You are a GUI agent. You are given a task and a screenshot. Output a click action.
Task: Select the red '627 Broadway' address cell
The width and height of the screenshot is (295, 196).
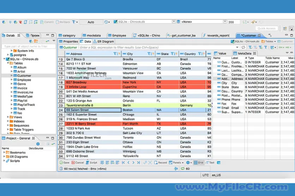point(93,82)
